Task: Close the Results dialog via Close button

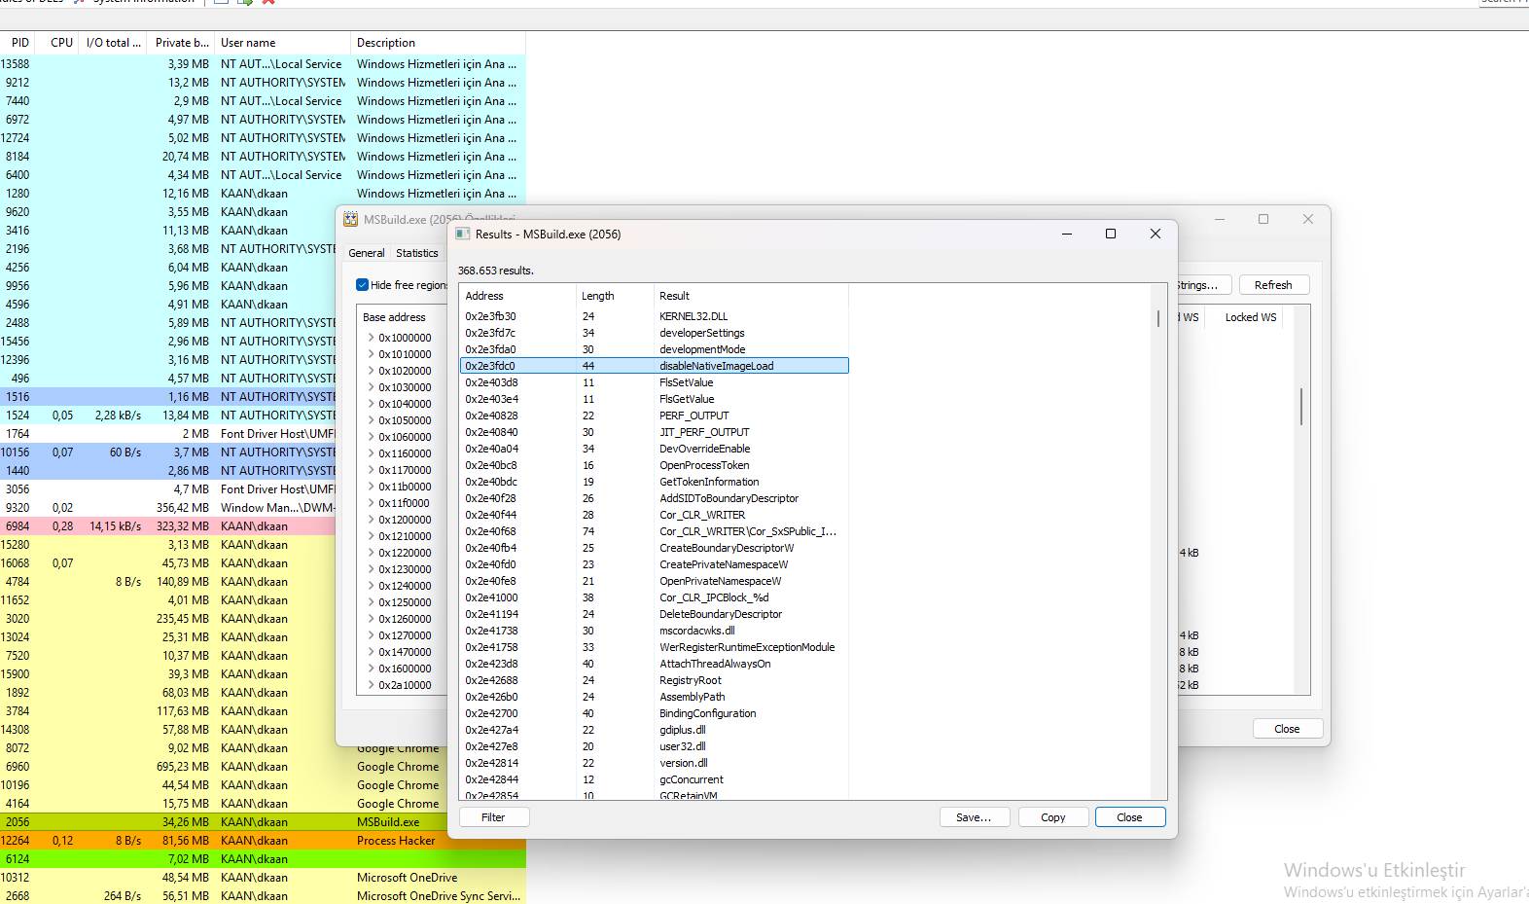Action: point(1130,817)
